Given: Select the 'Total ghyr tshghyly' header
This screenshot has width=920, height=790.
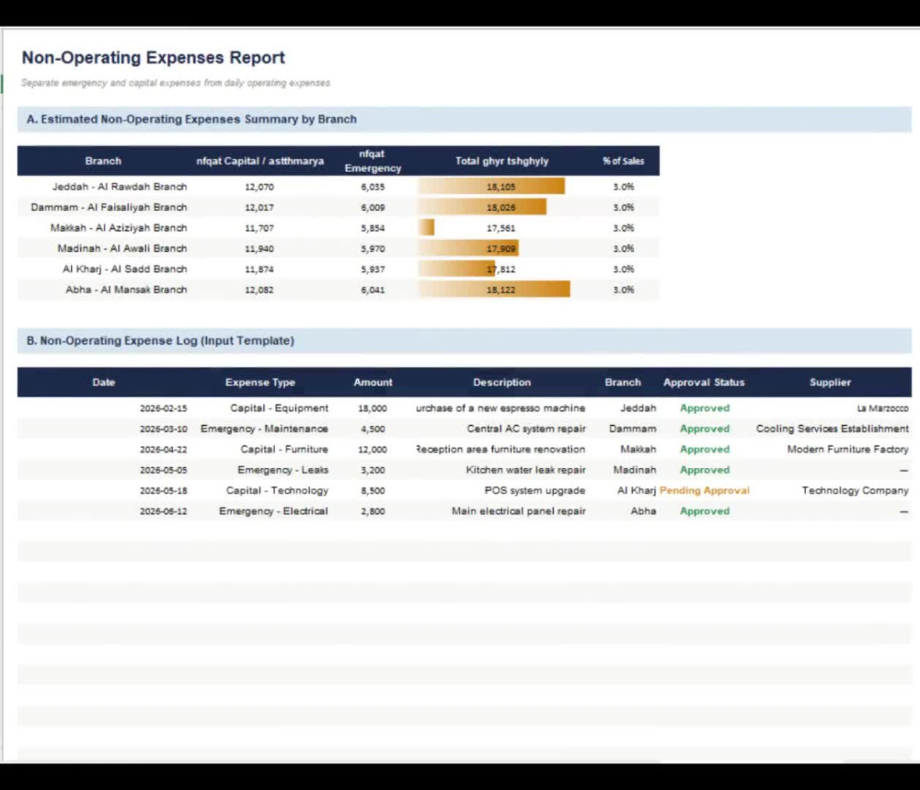Looking at the screenshot, I should point(501,161).
